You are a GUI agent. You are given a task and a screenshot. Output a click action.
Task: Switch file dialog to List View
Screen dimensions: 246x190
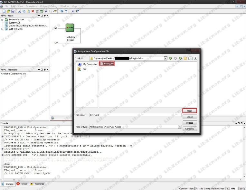191,58
